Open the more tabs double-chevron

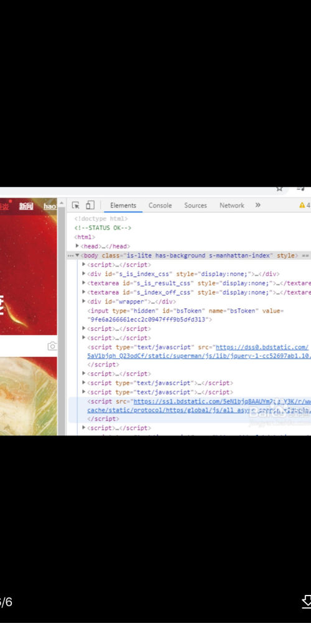pos(258,205)
